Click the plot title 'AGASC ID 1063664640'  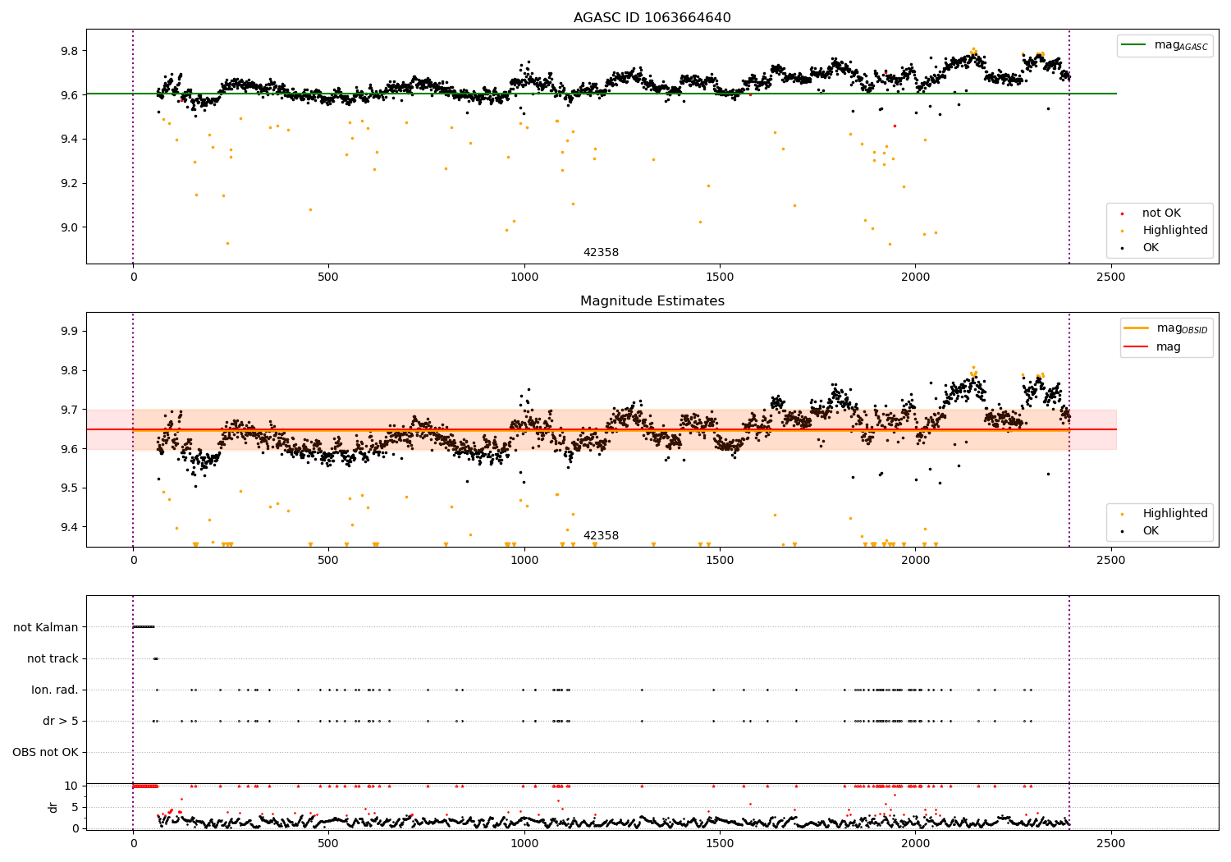click(652, 18)
